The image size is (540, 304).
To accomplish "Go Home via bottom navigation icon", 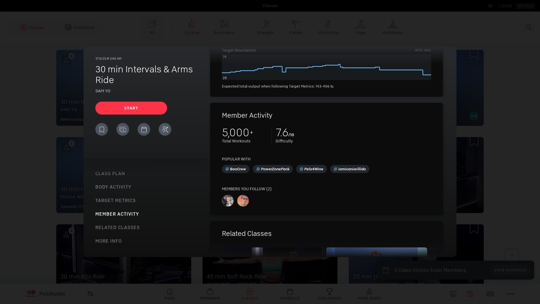I will [170, 294].
